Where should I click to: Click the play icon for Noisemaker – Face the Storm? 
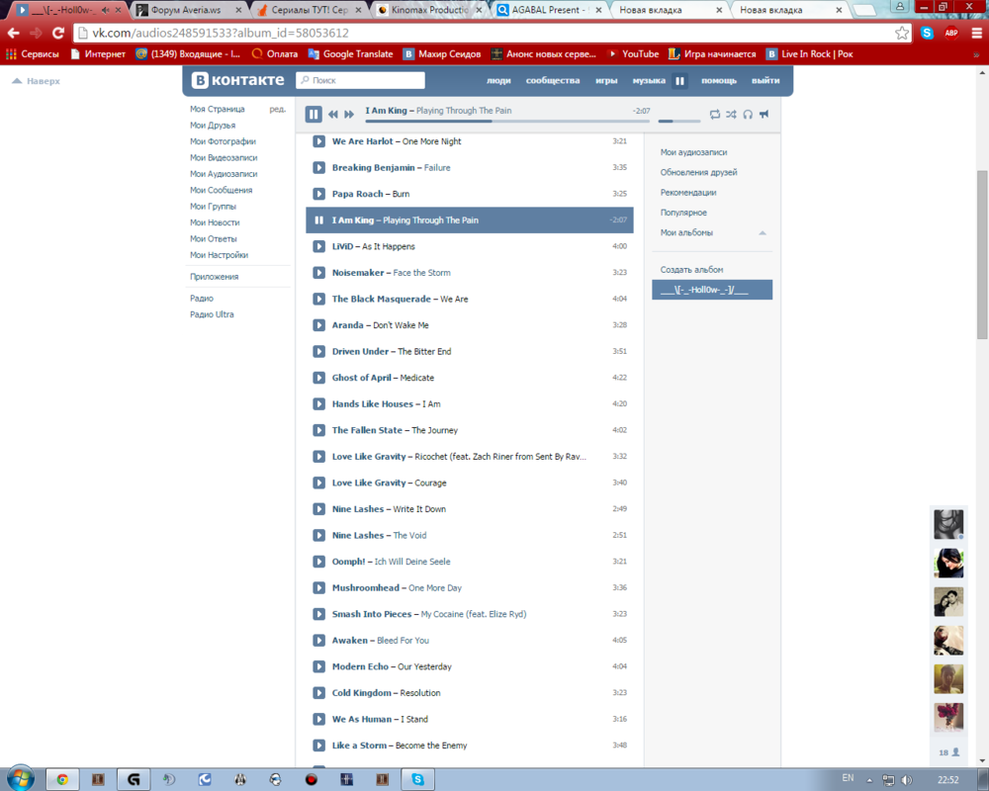coord(319,273)
